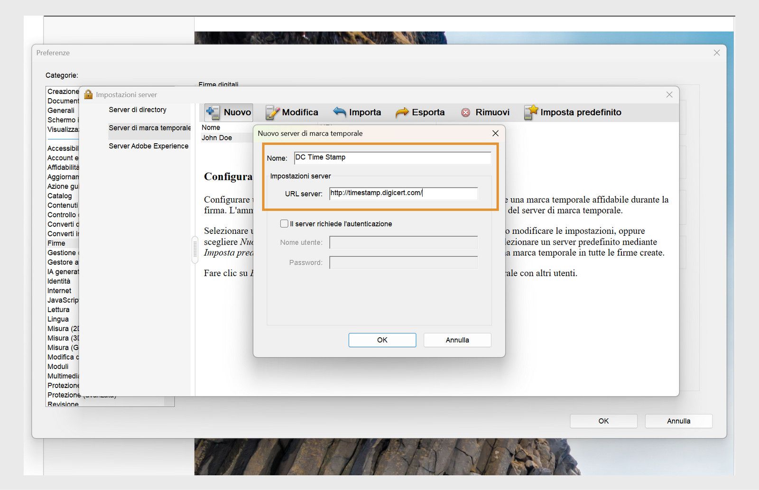The height and width of the screenshot is (490, 759).
Task: Confirm with the OK button
Action: tap(382, 340)
